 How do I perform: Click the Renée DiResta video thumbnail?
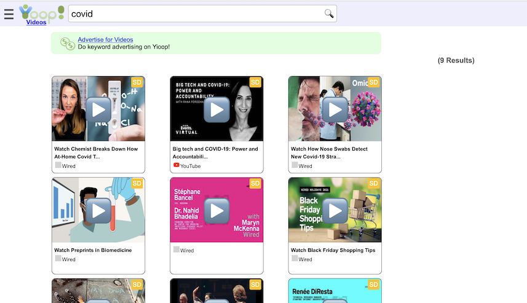335,291
